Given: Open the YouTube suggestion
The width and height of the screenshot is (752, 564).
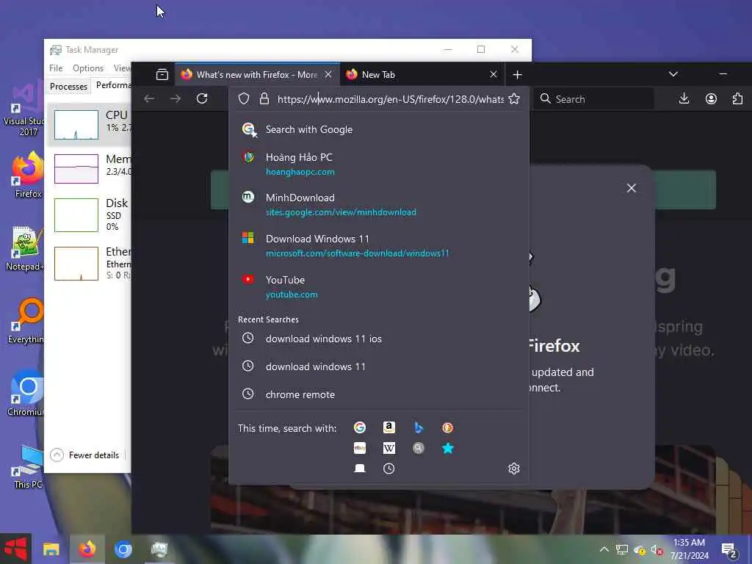Looking at the screenshot, I should click(x=379, y=287).
